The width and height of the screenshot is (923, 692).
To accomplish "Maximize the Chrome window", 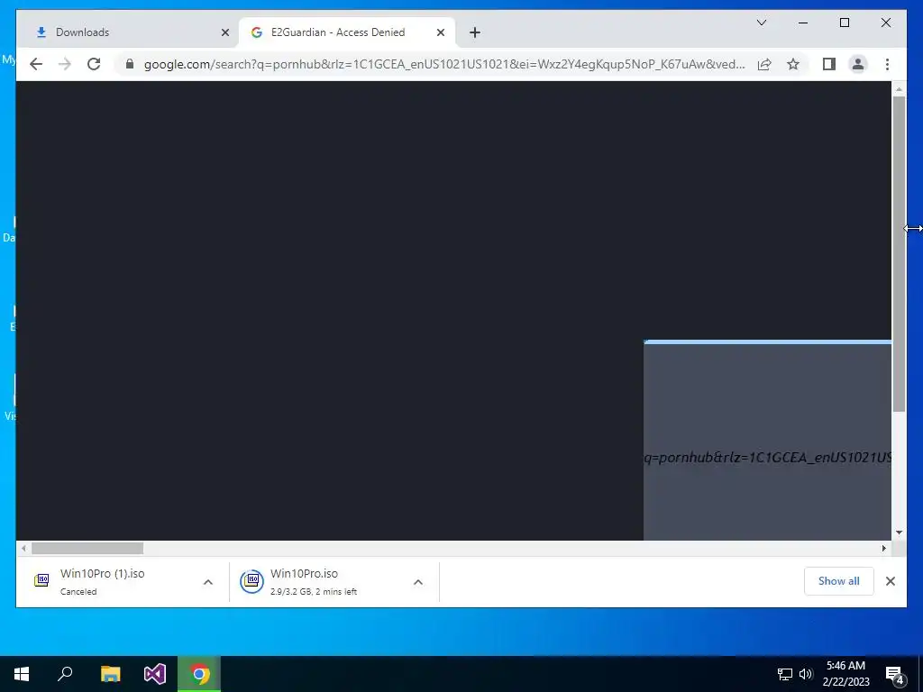I will coord(844,23).
